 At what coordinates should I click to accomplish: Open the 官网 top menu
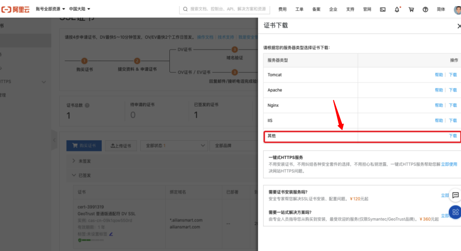click(x=367, y=10)
